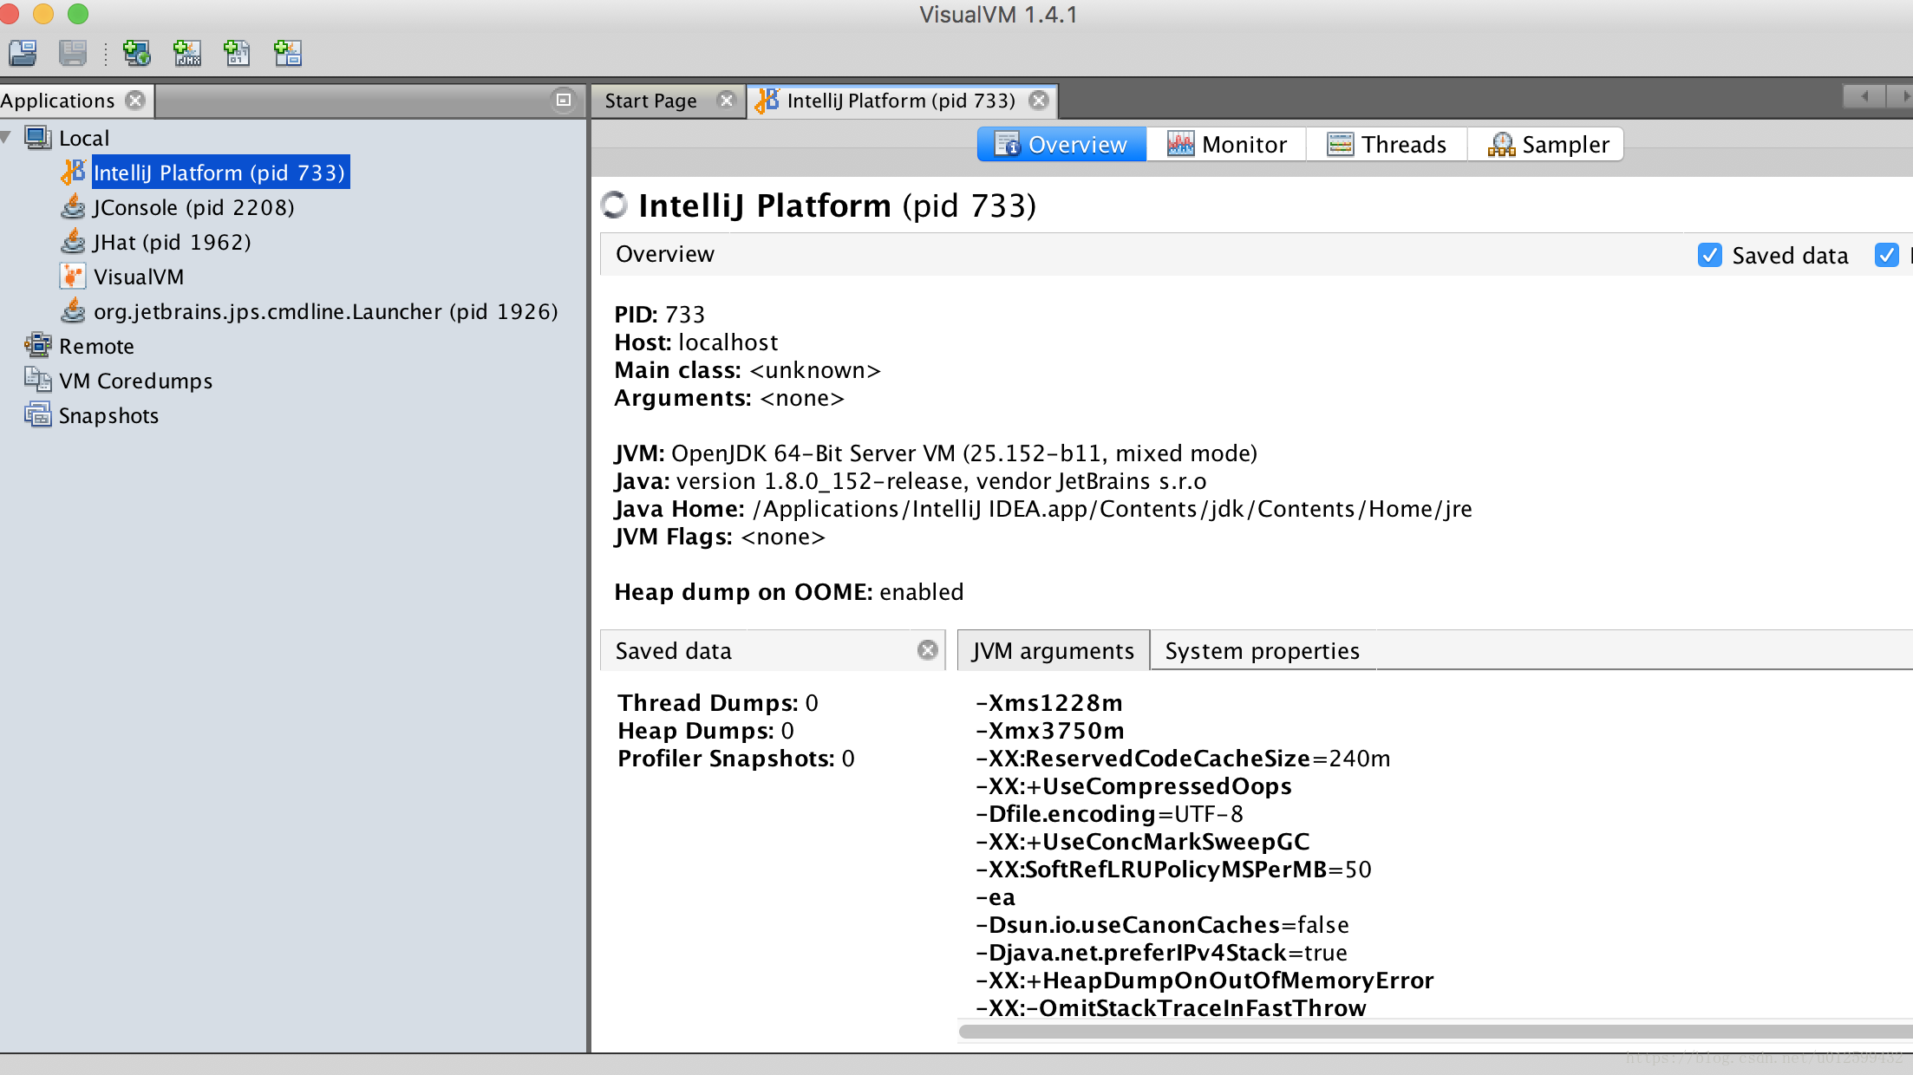The width and height of the screenshot is (1913, 1075).
Task: Click the Add Application Snapshot toolbar icon
Action: tap(287, 54)
